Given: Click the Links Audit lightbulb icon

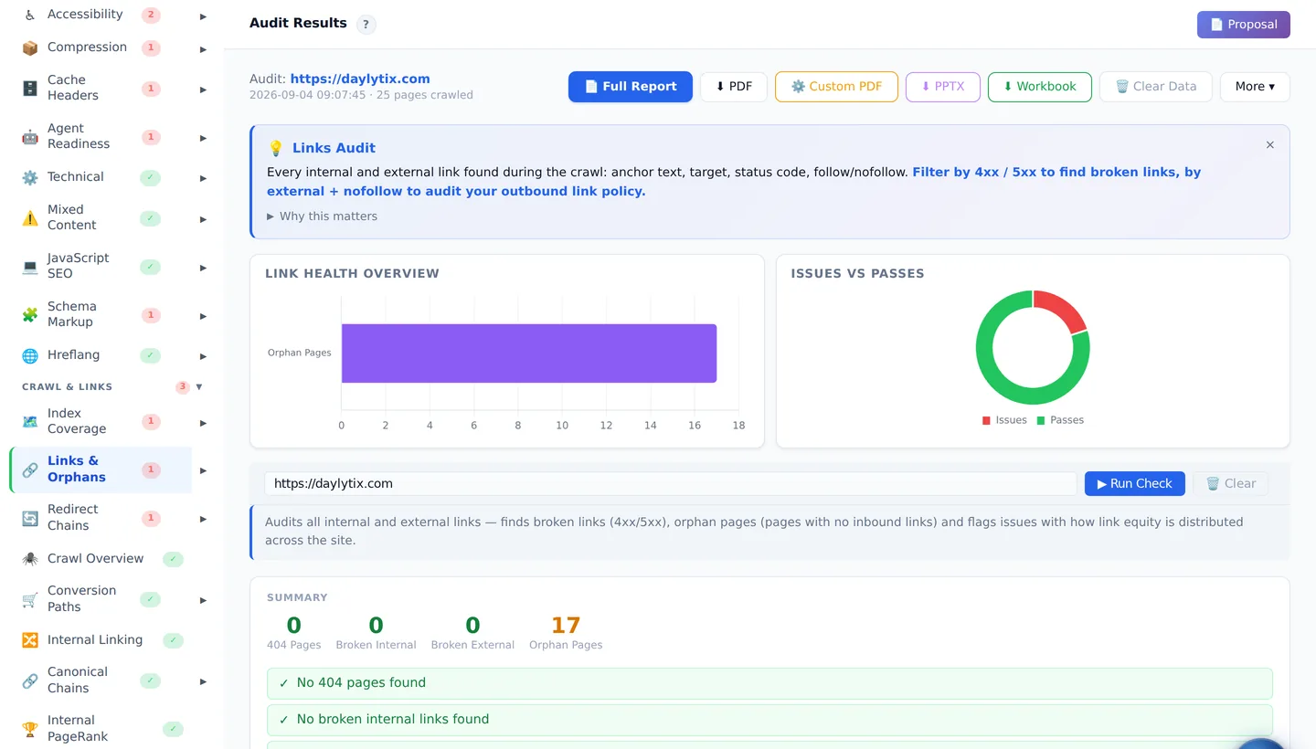Looking at the screenshot, I should (x=276, y=148).
